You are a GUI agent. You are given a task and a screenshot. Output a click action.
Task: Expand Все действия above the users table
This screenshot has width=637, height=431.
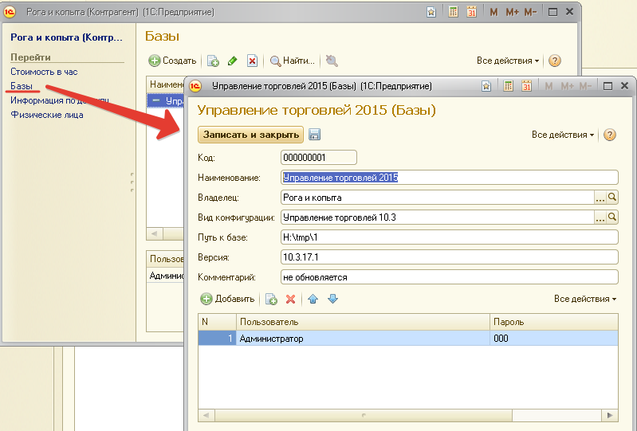(x=585, y=299)
